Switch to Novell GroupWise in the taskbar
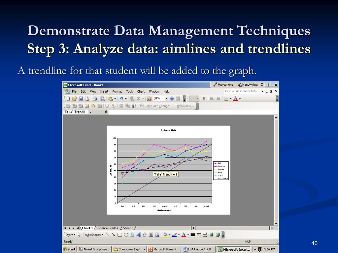 (x=94, y=249)
